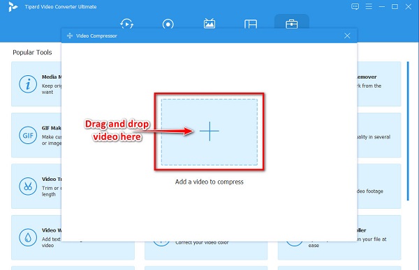
Task: Open the watermark Remover tool card
Action: coord(379,84)
